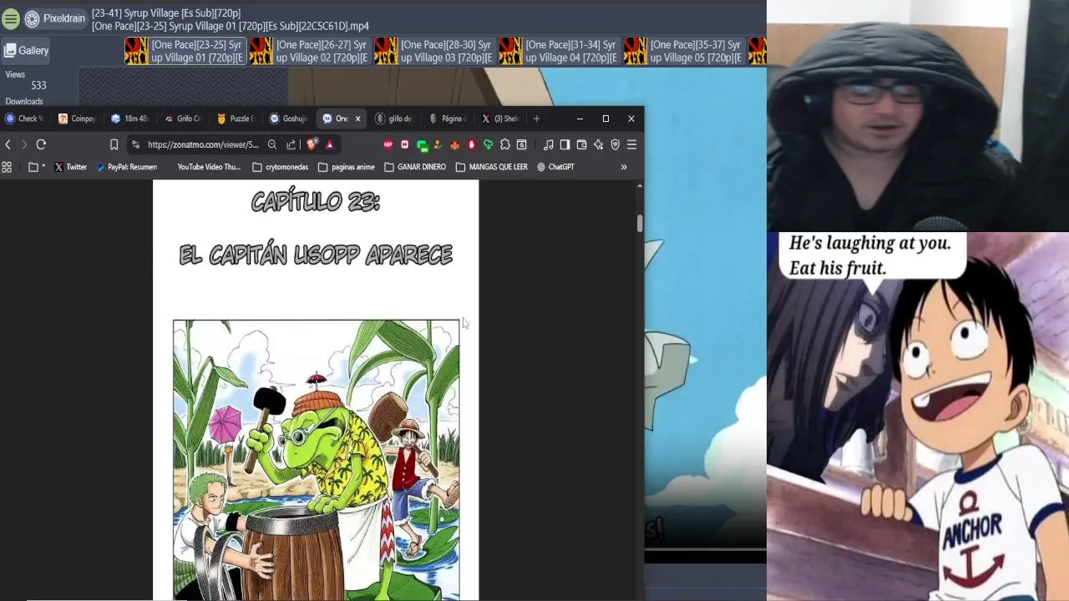The height and width of the screenshot is (601, 1069).
Task: Close the active One Piece tab
Action: [357, 119]
